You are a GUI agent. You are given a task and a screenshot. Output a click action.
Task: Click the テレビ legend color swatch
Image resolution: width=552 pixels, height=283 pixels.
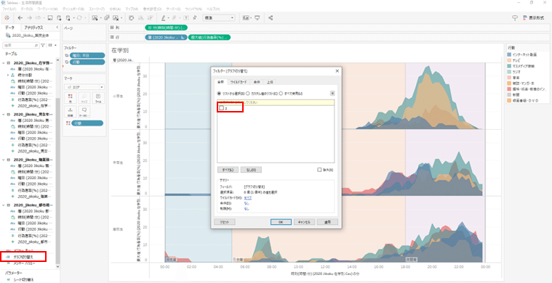(x=510, y=60)
